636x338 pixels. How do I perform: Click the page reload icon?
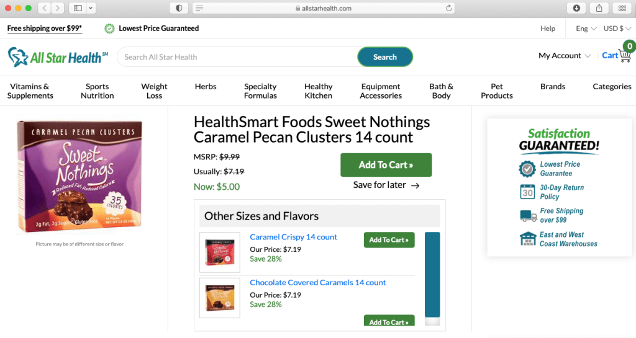click(448, 8)
